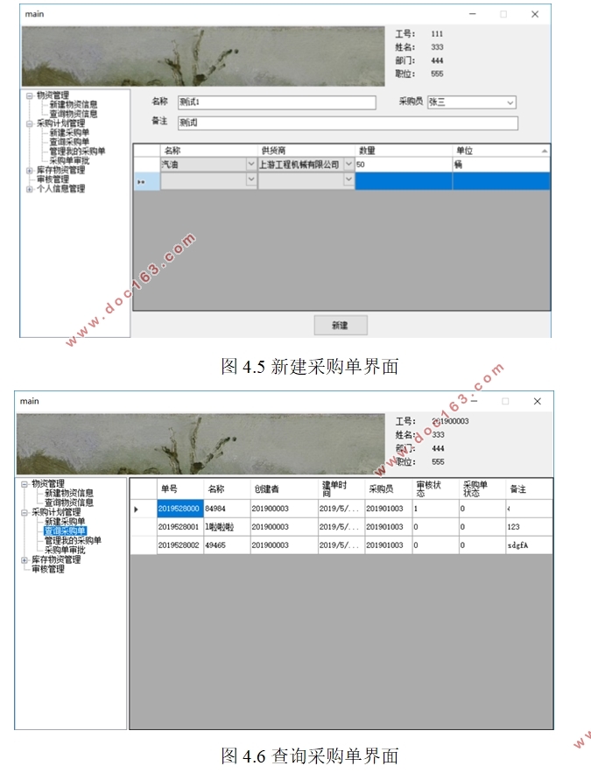Select order number cell 2019528001
Viewport: 591px width, 773px height.
pos(179,527)
